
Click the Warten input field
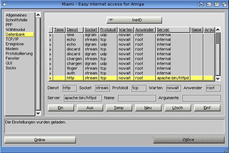pyautogui.click(x=173, y=88)
